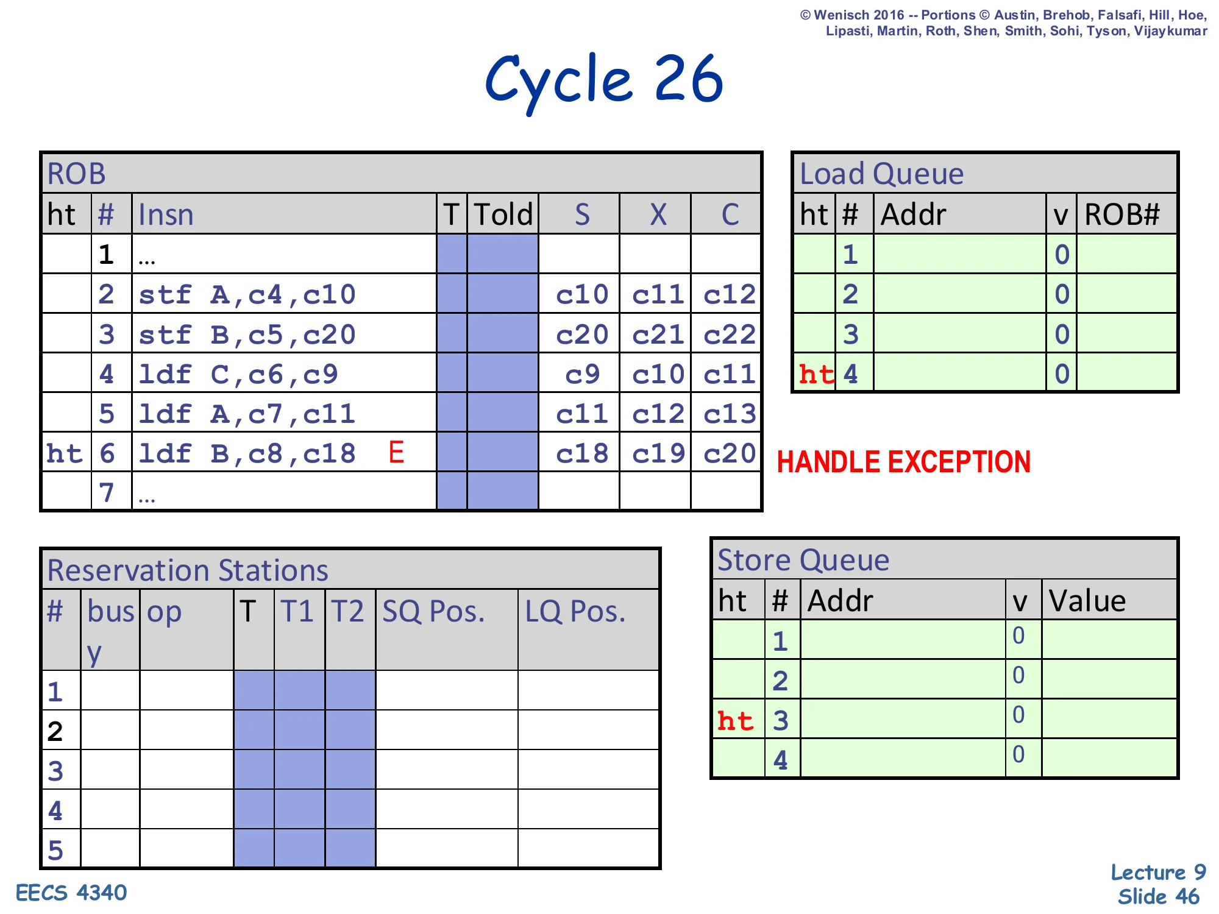The image size is (1219, 914).
Task: Click the 'Reservation Stations' table title
Action: 188,570
